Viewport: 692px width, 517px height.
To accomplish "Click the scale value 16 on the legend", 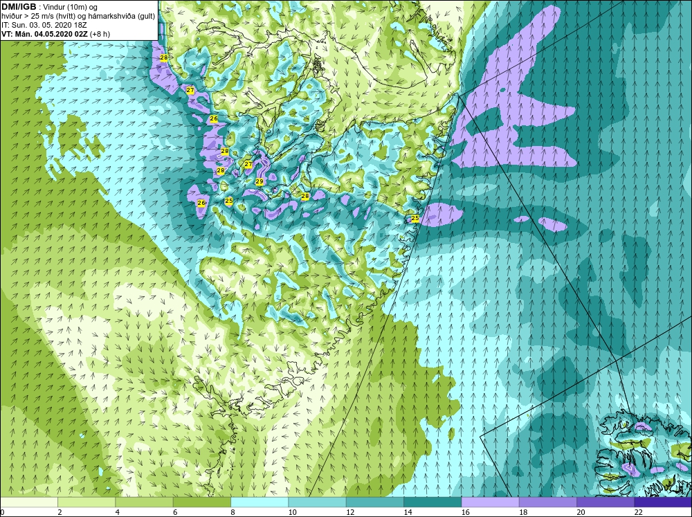I will pyautogui.click(x=465, y=512).
